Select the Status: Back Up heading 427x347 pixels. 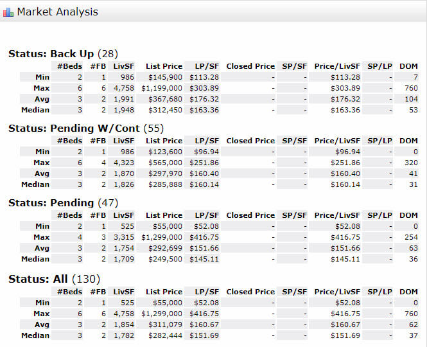(63, 54)
